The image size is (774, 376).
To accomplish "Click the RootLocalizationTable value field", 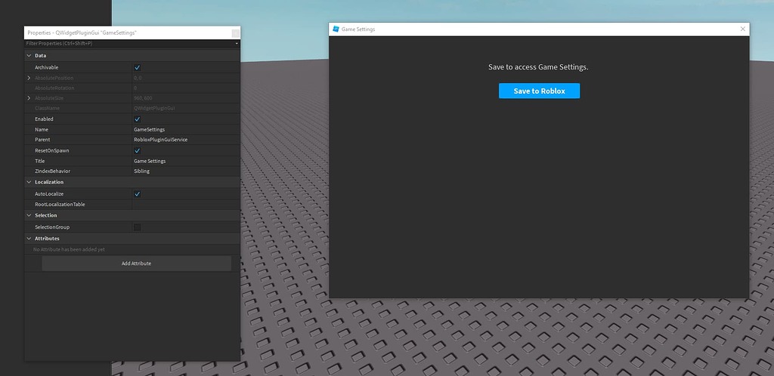I will pyautogui.click(x=186, y=204).
